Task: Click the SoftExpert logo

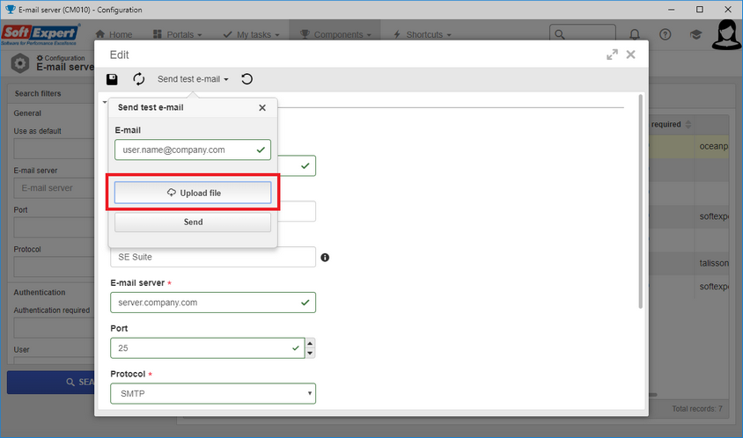Action: (40, 34)
